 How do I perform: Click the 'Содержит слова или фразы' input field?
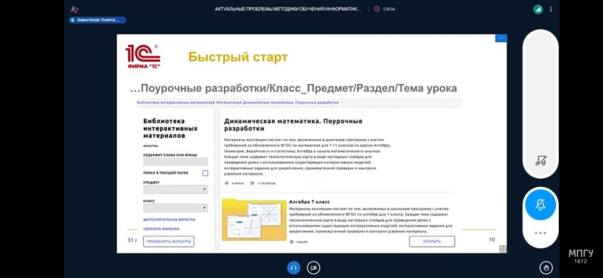tap(175, 161)
